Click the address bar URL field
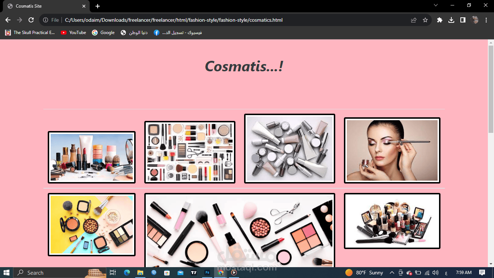This screenshot has height=278, width=494. pyautogui.click(x=235, y=20)
